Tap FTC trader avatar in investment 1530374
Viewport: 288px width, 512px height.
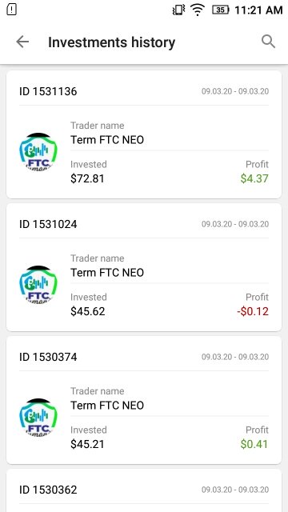click(38, 418)
